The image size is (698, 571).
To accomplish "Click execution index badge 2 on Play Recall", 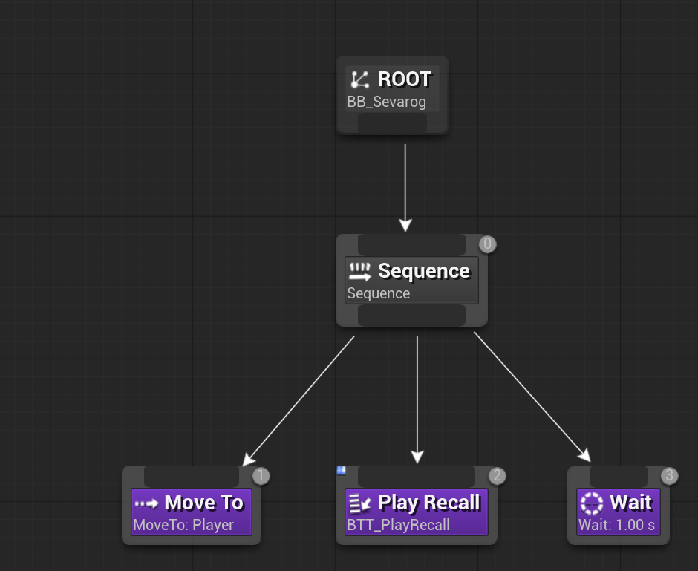I will [x=498, y=476].
